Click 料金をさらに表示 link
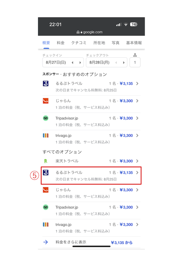Screen dimensions: 191x271 (x=71, y=242)
